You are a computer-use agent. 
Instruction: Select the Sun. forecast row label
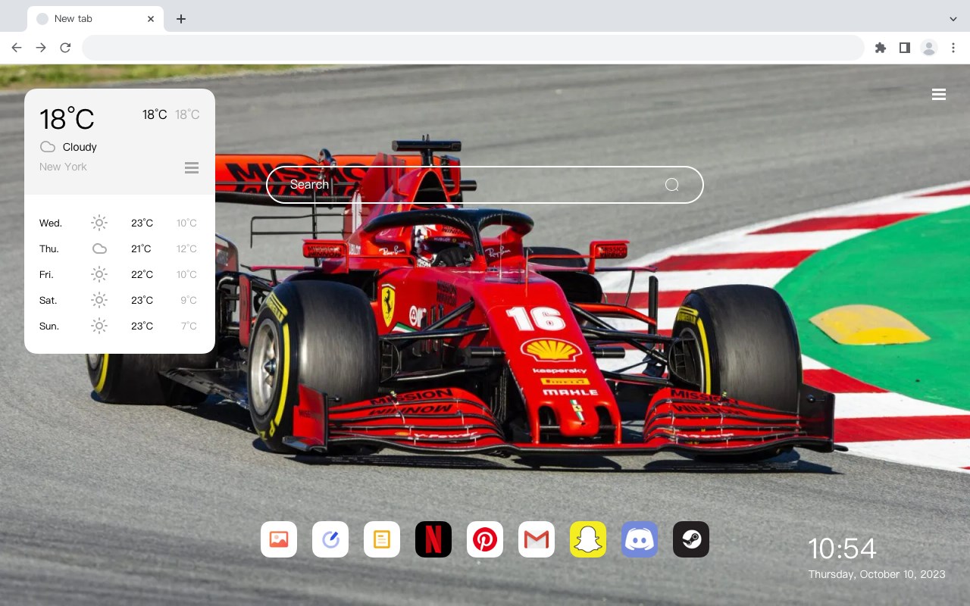pos(49,326)
